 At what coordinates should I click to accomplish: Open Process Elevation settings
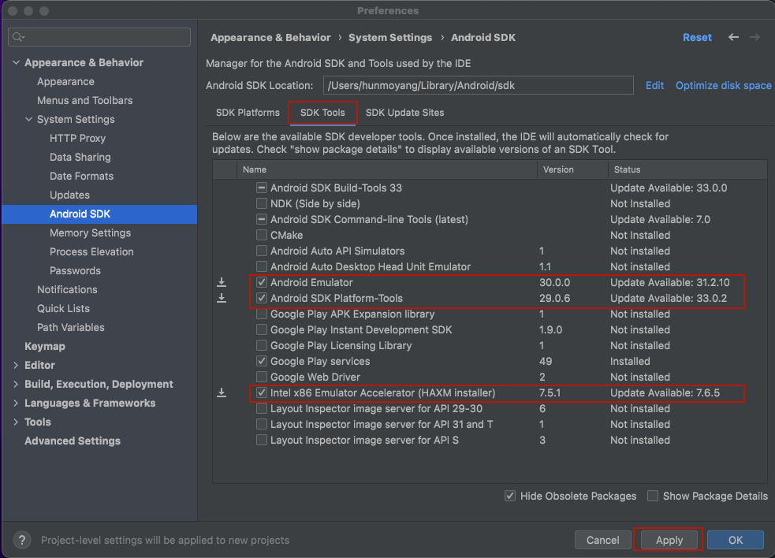pyautogui.click(x=91, y=252)
